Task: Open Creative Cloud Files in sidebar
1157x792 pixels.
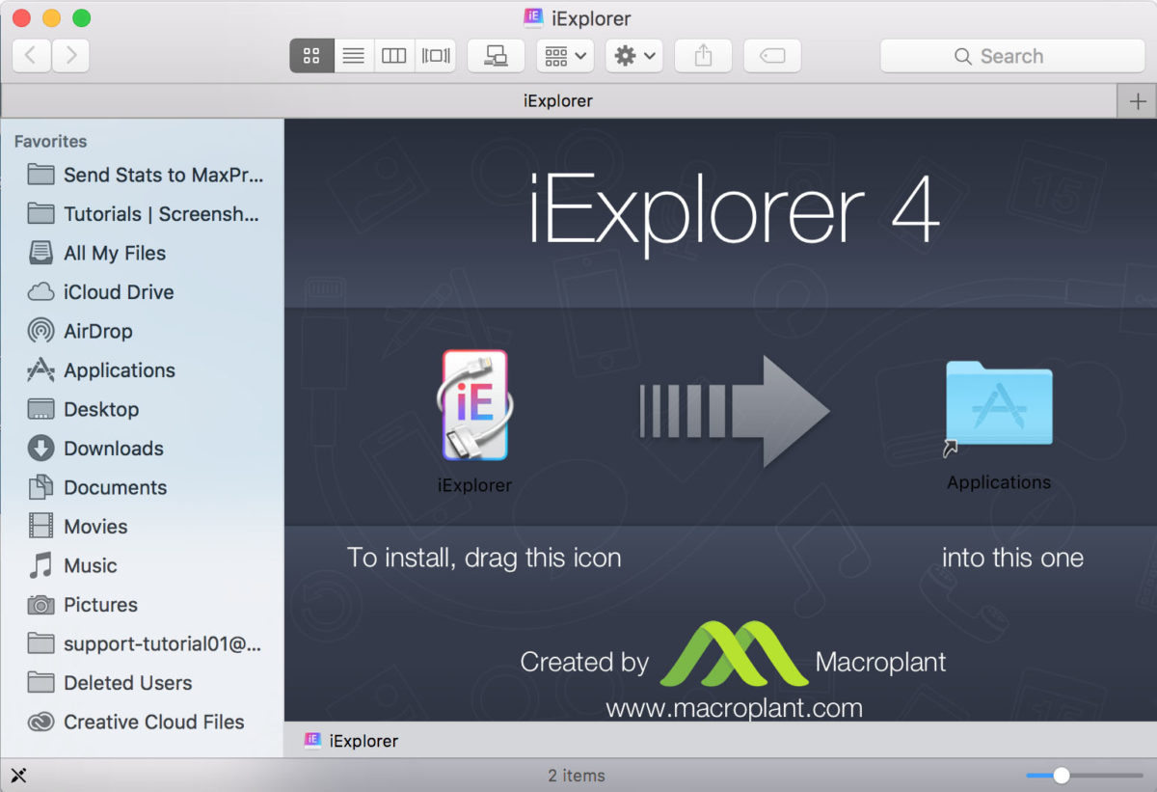Action: pos(136,722)
